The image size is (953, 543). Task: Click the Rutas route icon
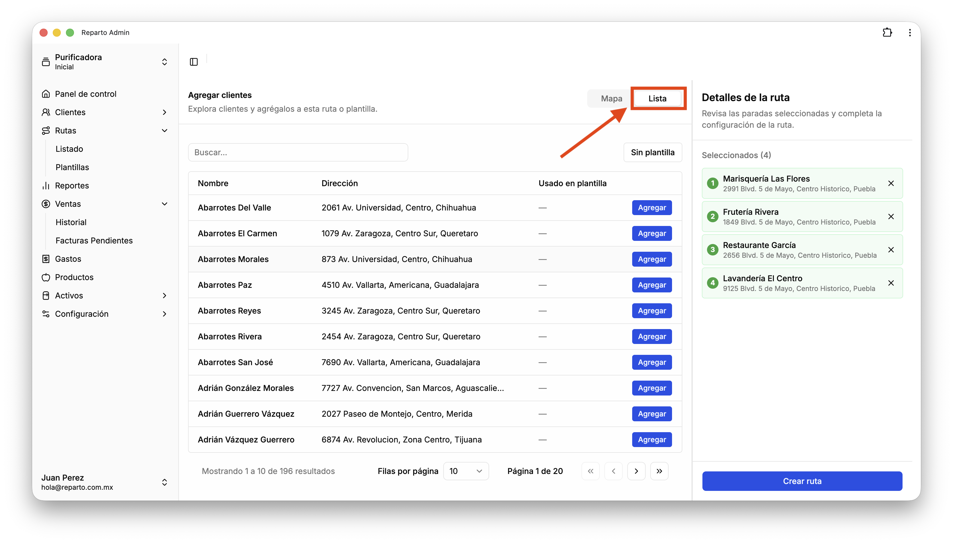coord(46,131)
